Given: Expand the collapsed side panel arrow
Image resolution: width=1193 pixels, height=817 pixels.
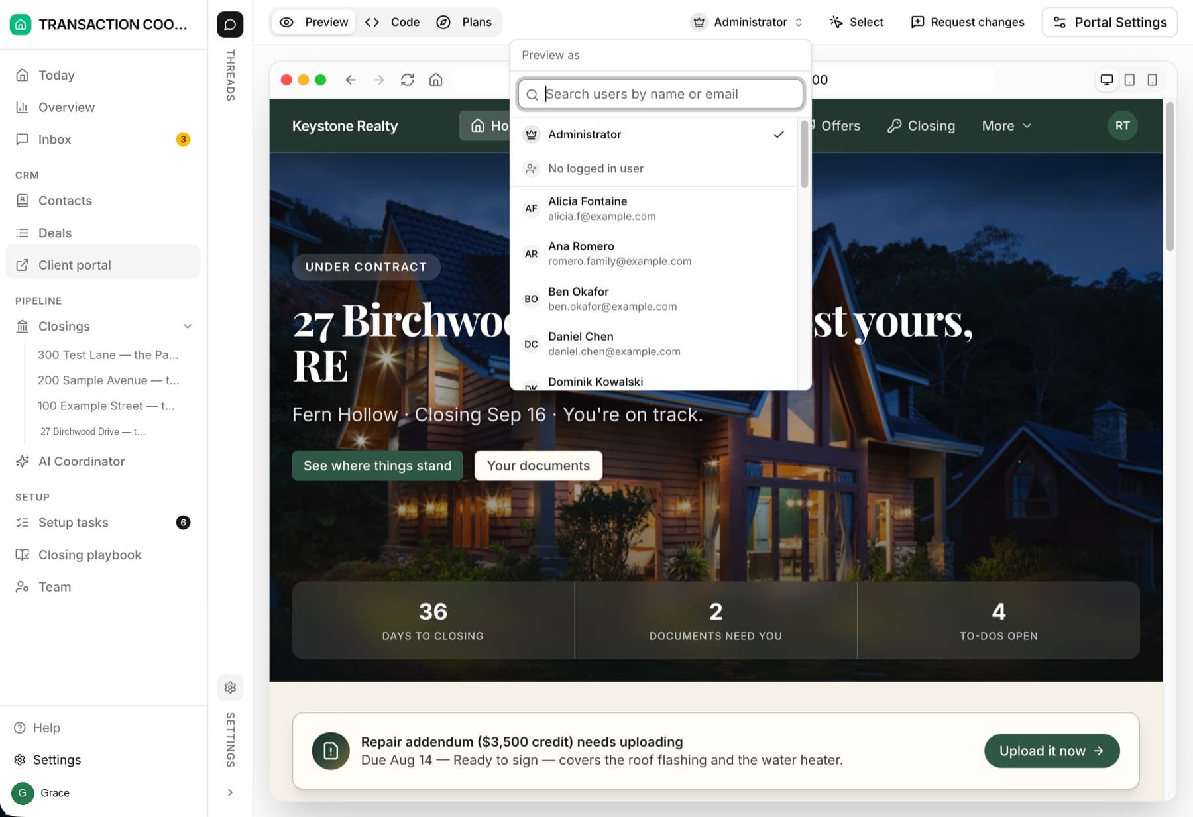Looking at the screenshot, I should (x=230, y=792).
